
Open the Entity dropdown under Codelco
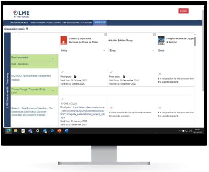click(x=83, y=50)
